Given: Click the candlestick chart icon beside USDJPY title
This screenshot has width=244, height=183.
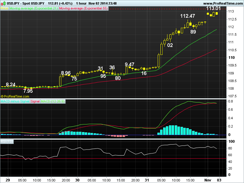Looking at the screenshot, I should [x=3, y=3].
